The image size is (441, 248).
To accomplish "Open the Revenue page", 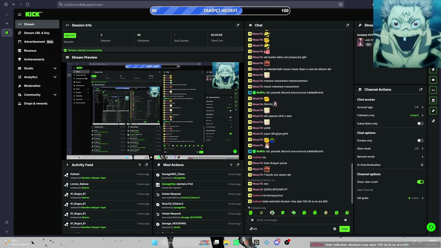I will [38, 51].
